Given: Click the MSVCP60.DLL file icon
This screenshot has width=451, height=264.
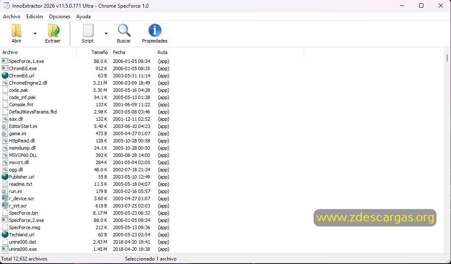Looking at the screenshot, I should 5,155.
